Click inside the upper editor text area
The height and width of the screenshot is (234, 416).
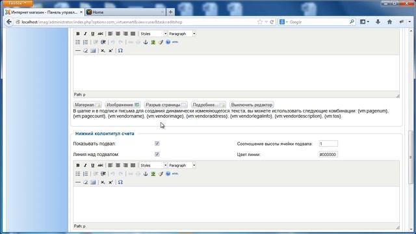pos(236,73)
